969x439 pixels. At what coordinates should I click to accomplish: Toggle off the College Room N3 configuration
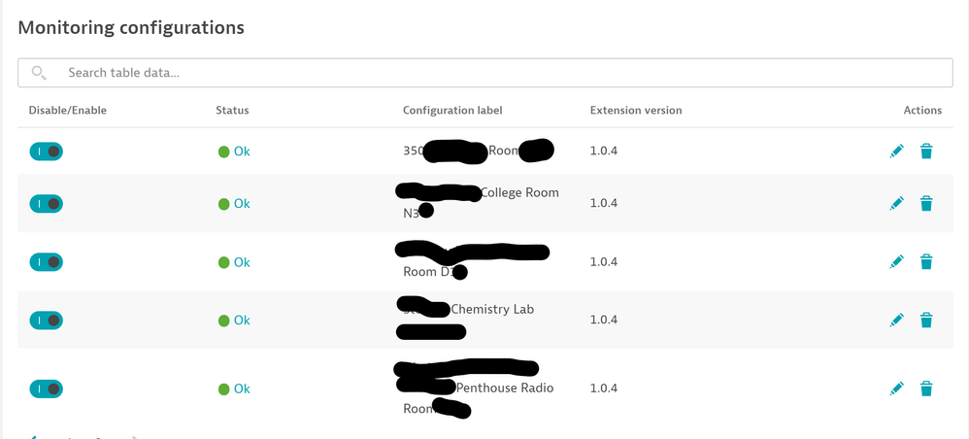tap(46, 204)
